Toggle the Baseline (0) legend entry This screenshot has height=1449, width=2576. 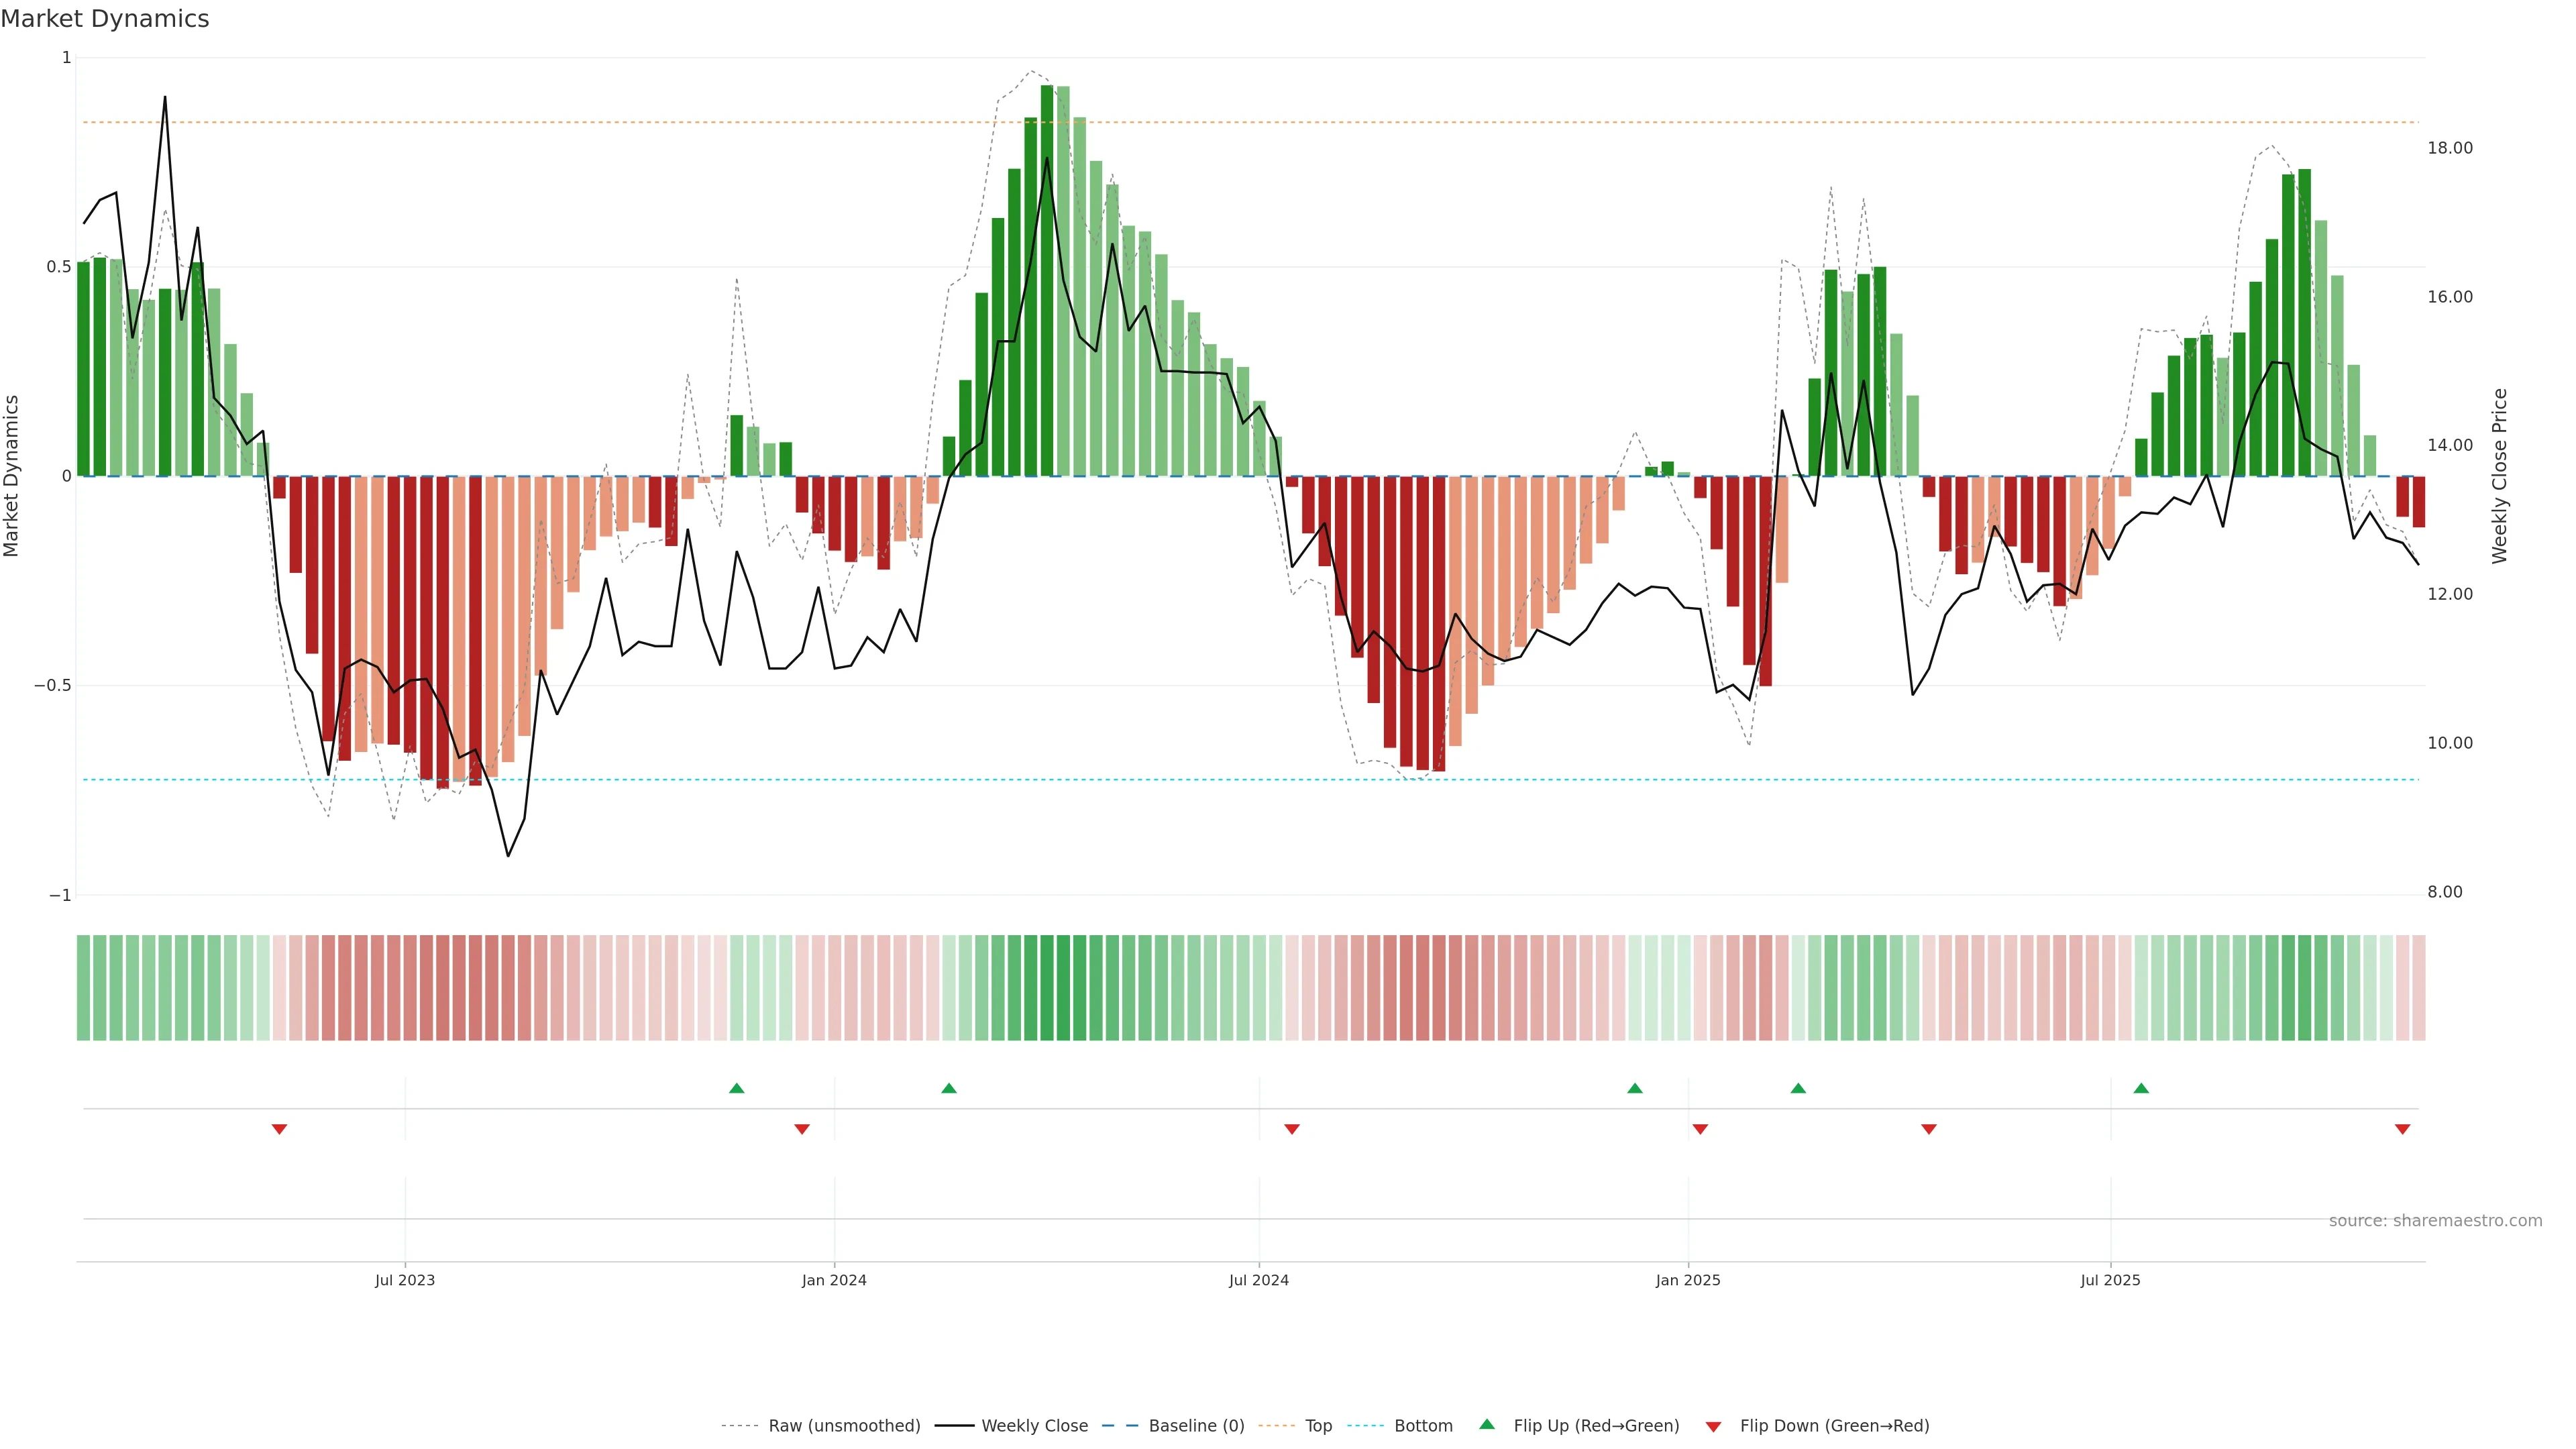coord(1196,1426)
